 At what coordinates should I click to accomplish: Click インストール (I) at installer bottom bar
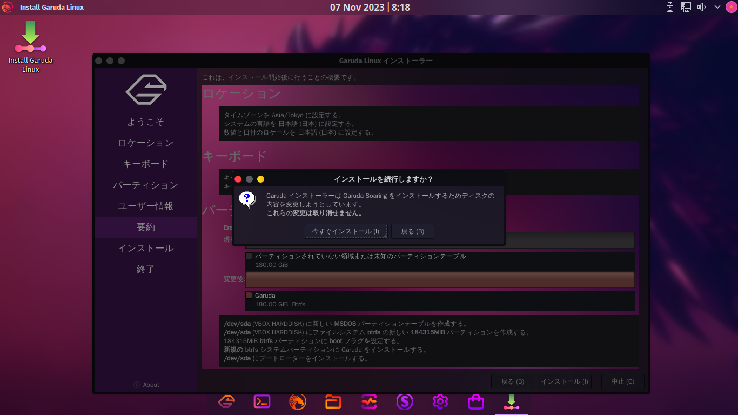pos(565,381)
